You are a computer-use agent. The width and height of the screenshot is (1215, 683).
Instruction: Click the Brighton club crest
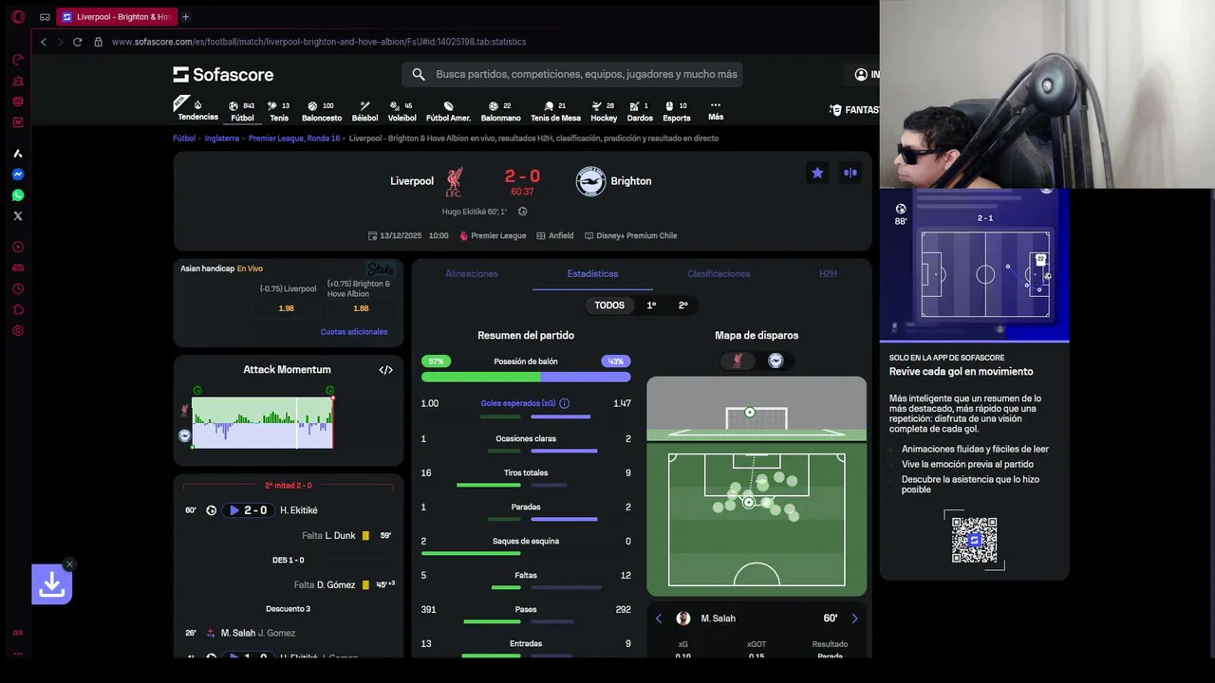(590, 181)
